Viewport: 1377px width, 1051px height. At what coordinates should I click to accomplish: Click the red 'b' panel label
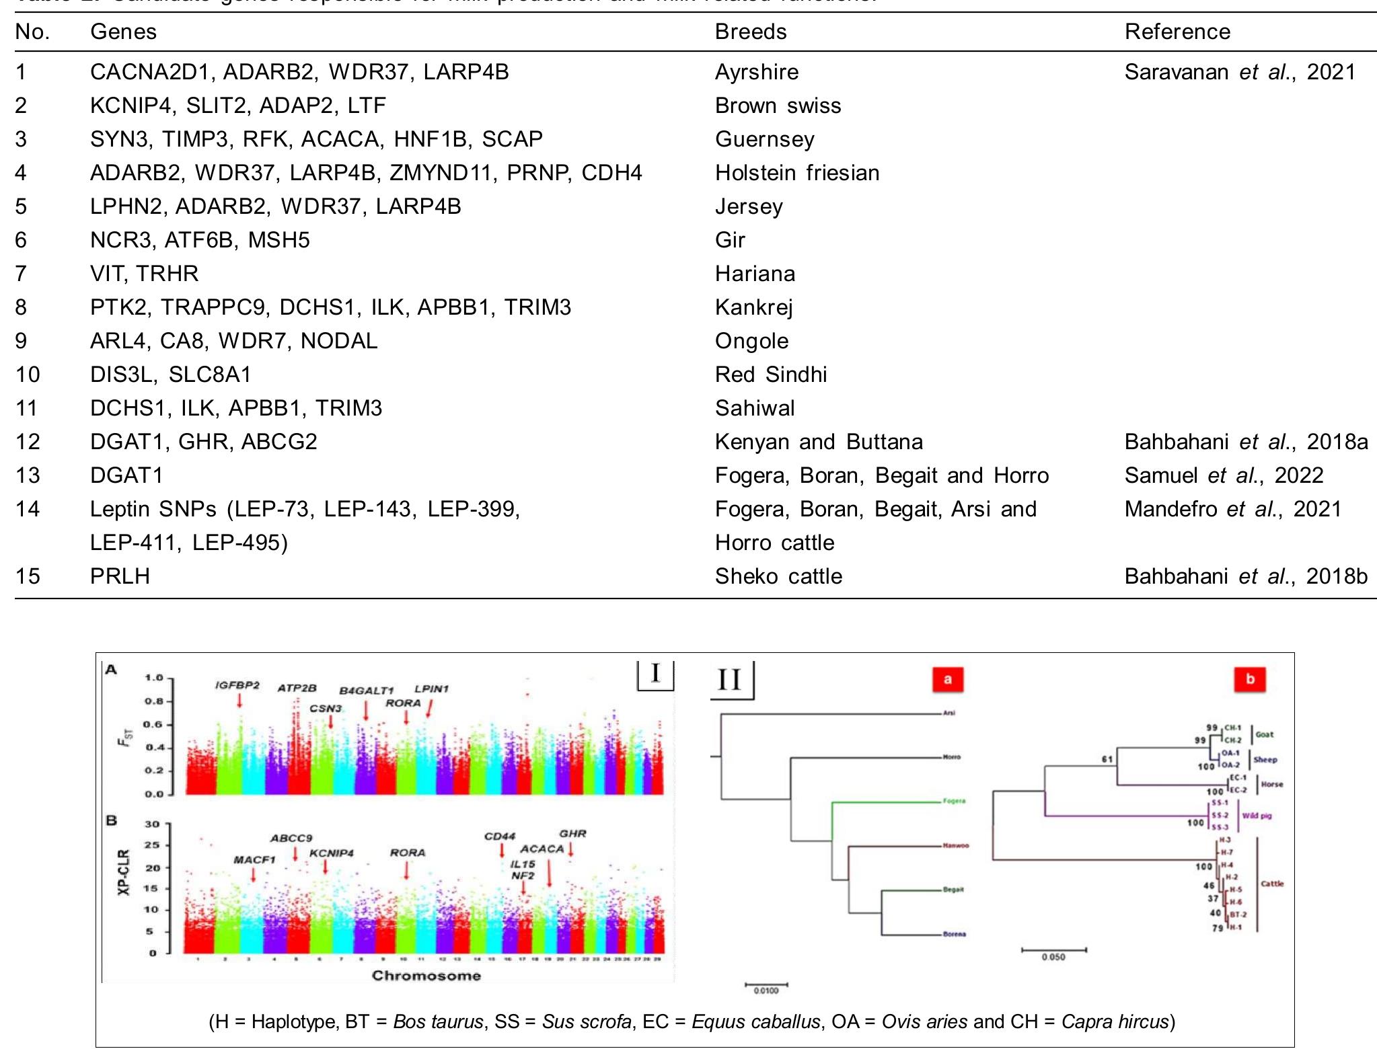point(1250,679)
